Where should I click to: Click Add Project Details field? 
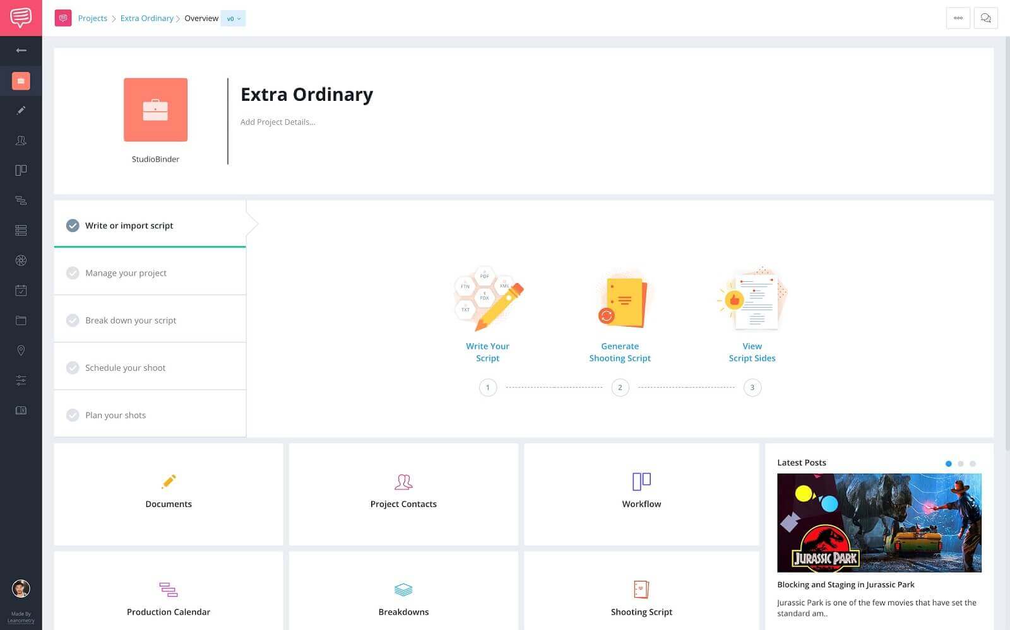(278, 122)
